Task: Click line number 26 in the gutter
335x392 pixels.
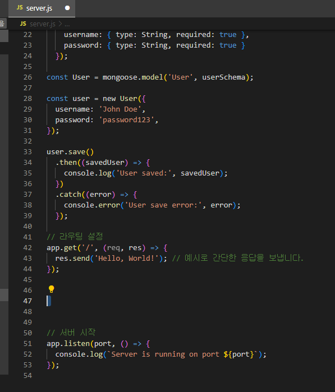Action: [27, 77]
